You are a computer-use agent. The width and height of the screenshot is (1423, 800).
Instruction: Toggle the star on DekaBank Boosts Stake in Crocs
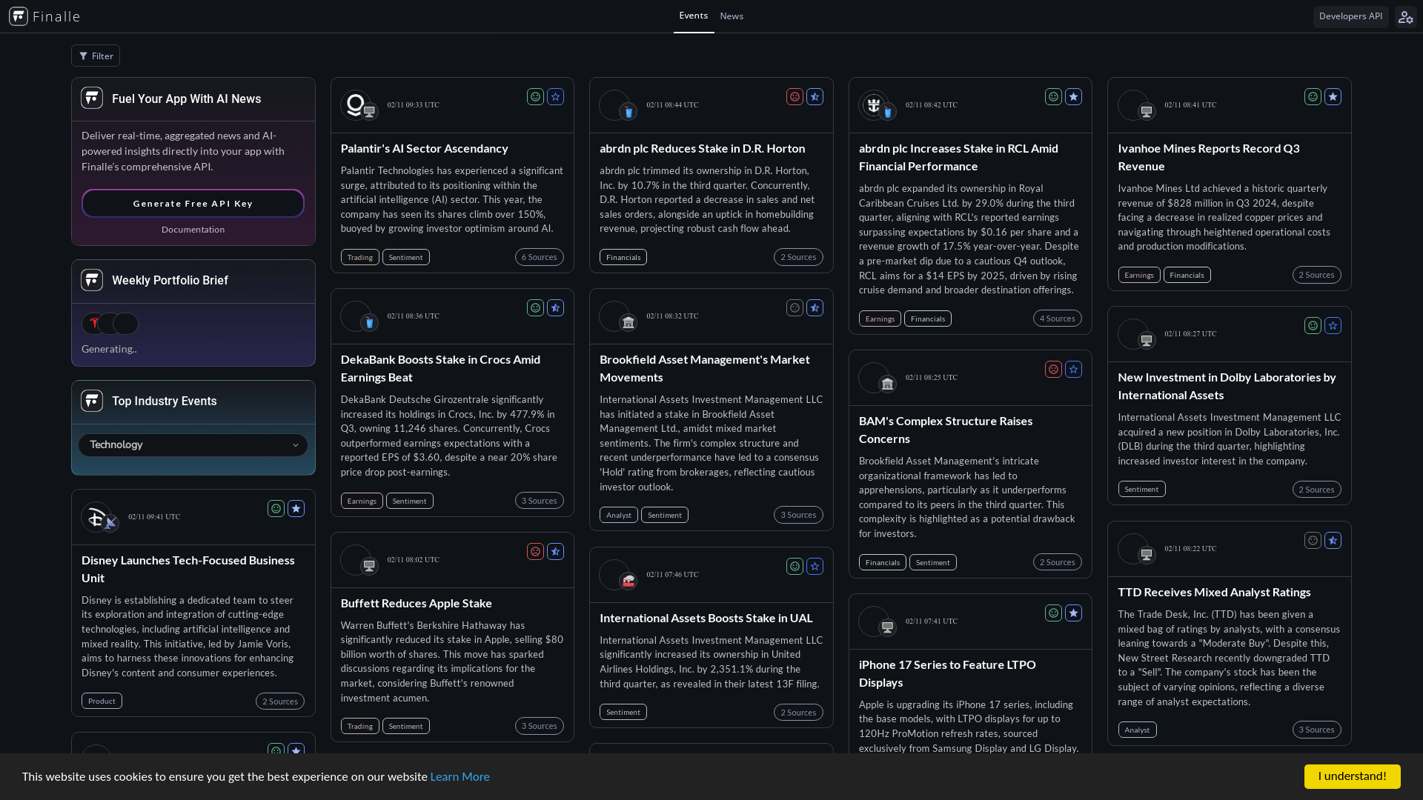pyautogui.click(x=555, y=307)
